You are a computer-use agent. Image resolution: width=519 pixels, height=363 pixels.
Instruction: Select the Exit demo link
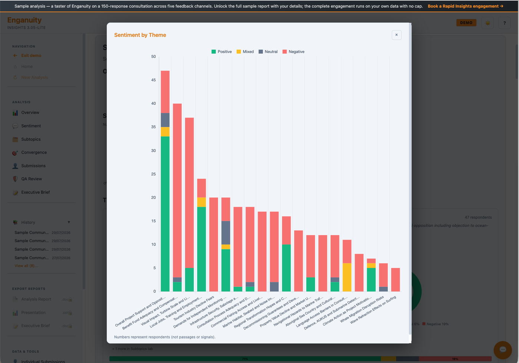[31, 56]
